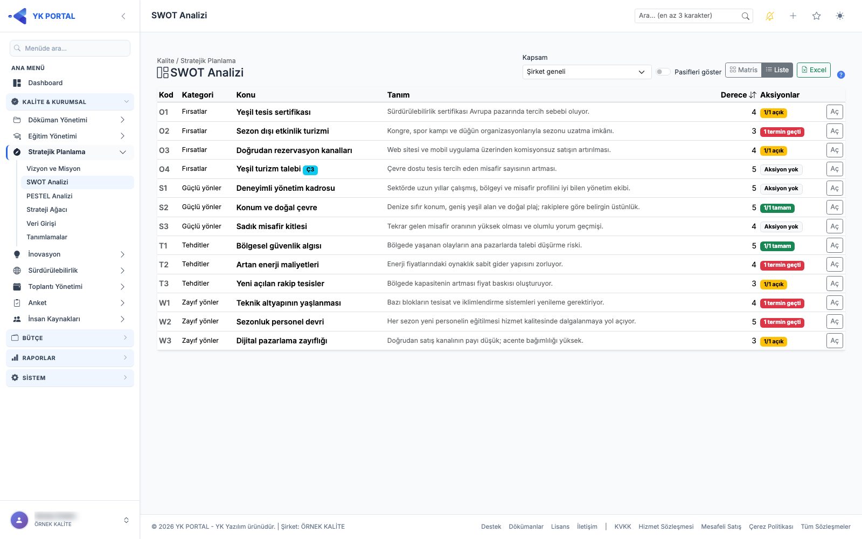Expand the Raporlar section

coord(70,358)
